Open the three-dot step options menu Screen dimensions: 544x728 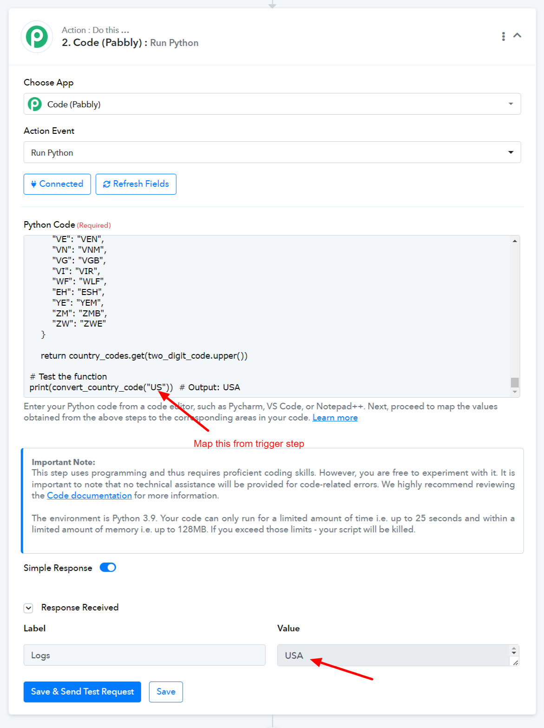tap(503, 36)
